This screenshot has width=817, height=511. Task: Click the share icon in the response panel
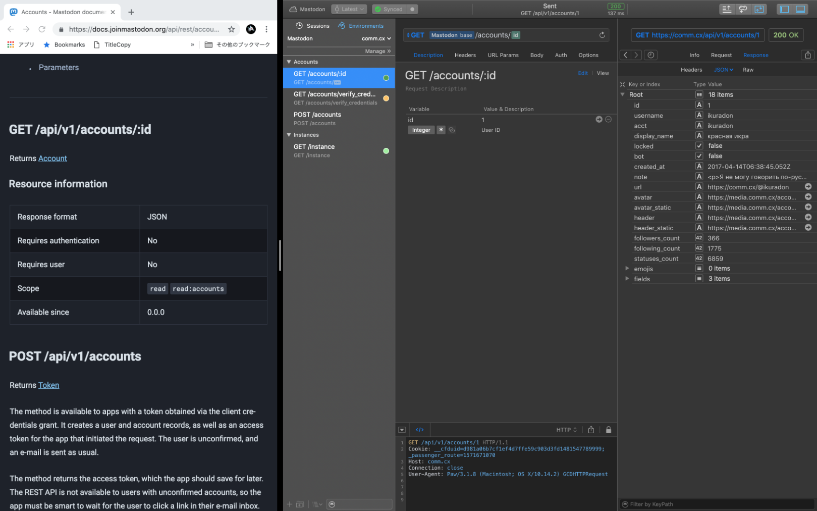(807, 55)
